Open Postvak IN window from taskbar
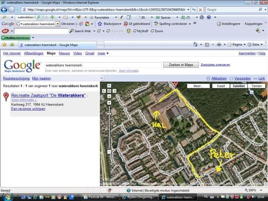Screen dimensions: 268x201 coord(100,197)
